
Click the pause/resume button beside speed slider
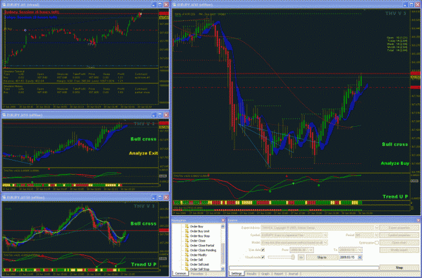301,257
